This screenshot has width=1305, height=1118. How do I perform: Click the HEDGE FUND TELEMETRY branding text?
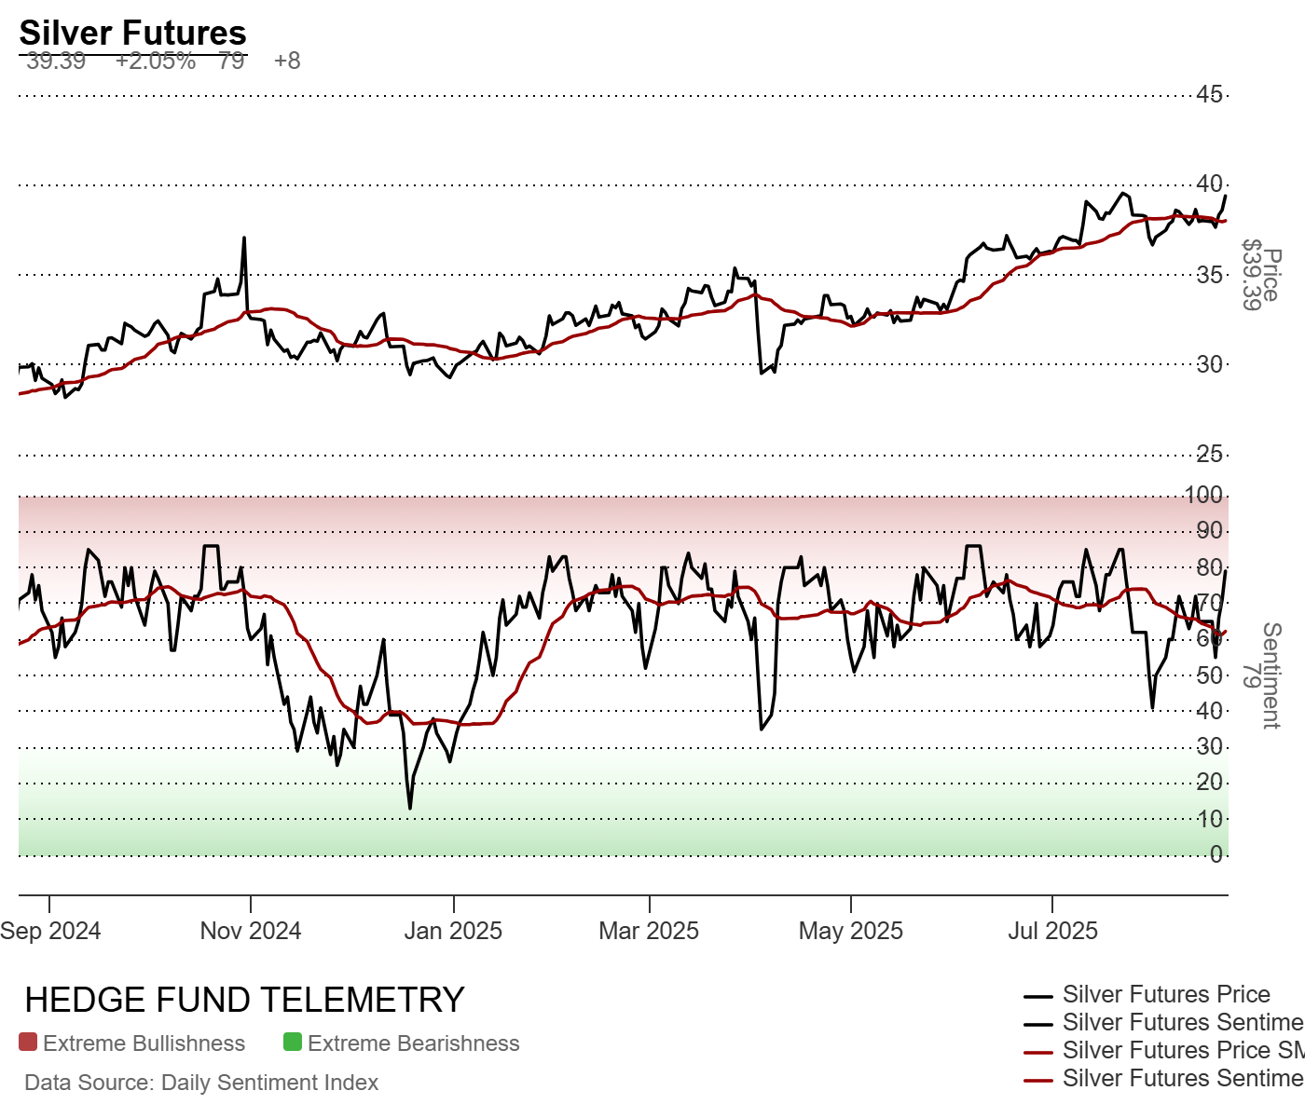coord(244,1000)
